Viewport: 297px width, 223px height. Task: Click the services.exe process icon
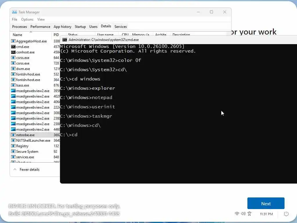click(13, 157)
